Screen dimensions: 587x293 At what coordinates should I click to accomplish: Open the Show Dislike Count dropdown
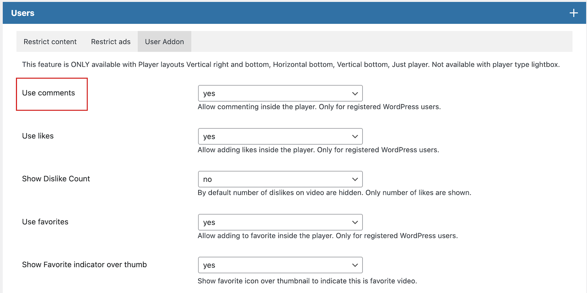point(280,179)
